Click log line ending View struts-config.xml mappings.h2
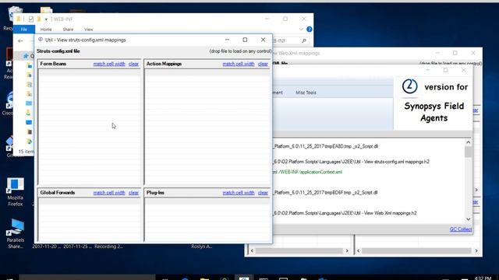The image size is (499, 280). tap(351, 162)
